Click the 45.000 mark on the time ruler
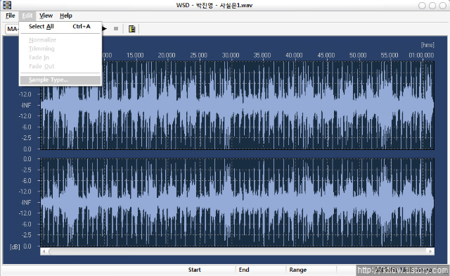This screenshot has height=276, width=450. [326, 55]
